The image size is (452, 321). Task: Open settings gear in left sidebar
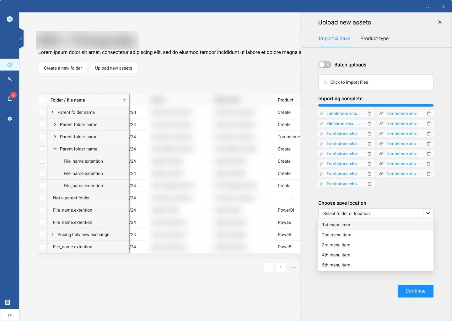[10, 119]
